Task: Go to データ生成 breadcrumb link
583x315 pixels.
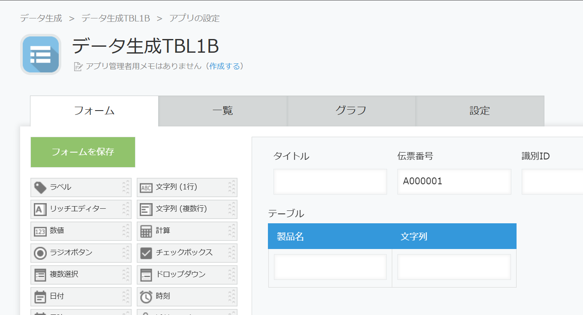Action: [x=41, y=18]
